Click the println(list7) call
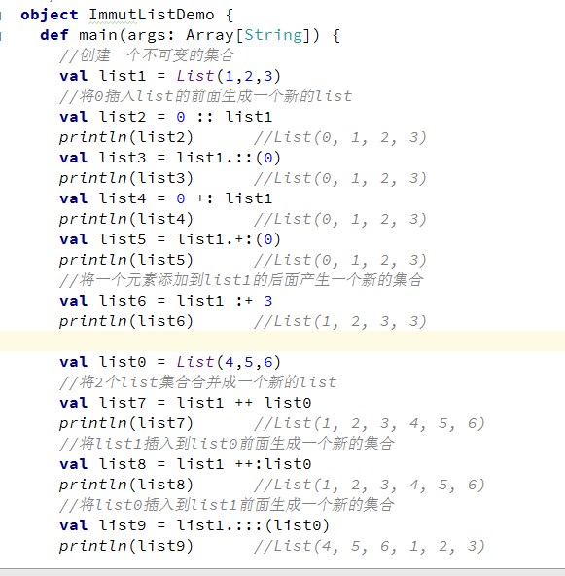Screen dimensions: 565x576 point(125,423)
